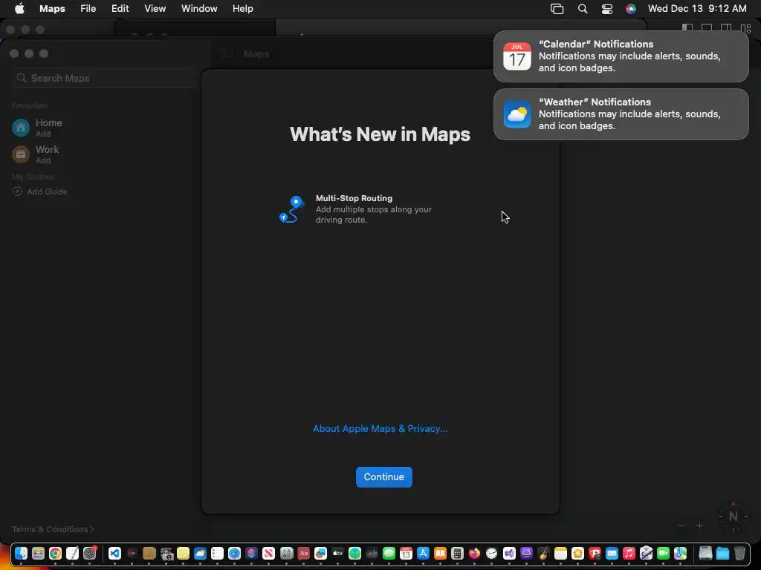
Task: Open Weather app from the Dock
Action: point(200,553)
